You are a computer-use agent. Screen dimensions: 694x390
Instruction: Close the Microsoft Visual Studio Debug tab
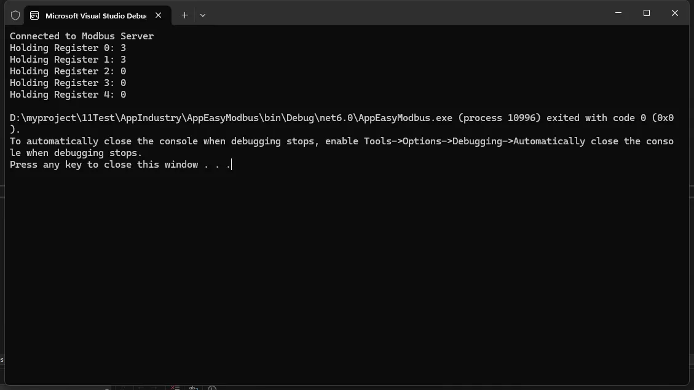[x=158, y=15]
